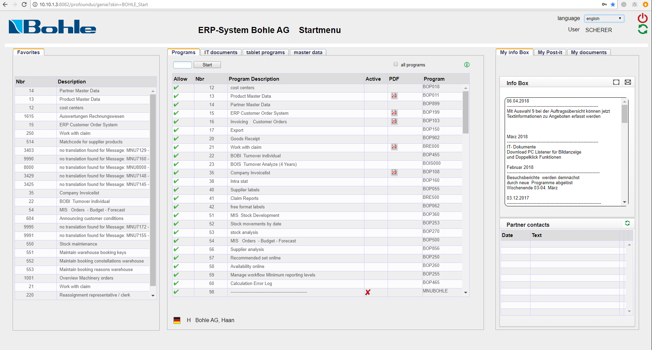
Task: Refresh the Partner contacts list
Action: coord(627,223)
